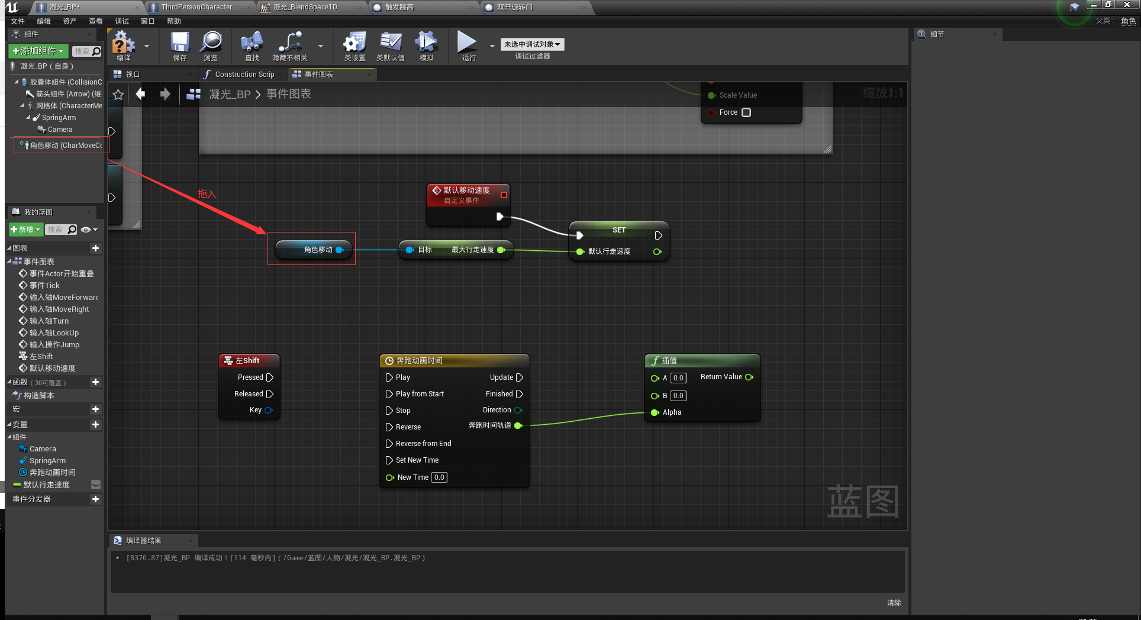Image resolution: width=1141 pixels, height=620 pixels.
Task: Open compile options dropdown arrow
Action: (x=147, y=46)
